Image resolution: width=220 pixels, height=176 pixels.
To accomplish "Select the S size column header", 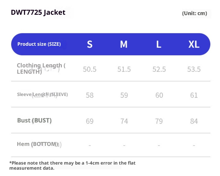I will (x=89, y=45).
